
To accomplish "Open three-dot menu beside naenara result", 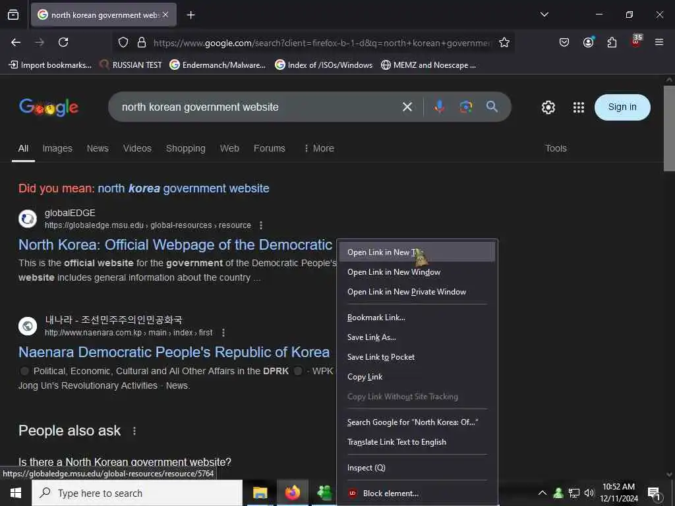I will [x=223, y=333].
